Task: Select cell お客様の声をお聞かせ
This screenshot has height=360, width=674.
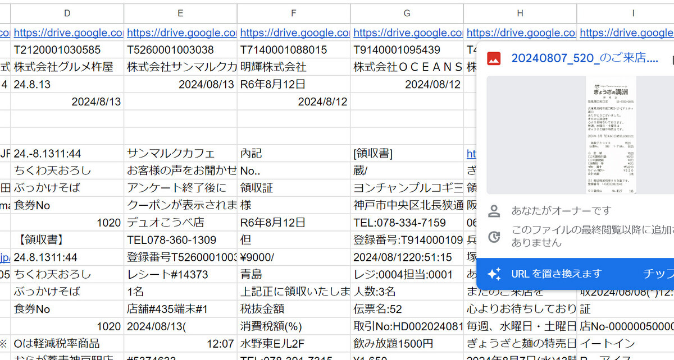Action: (180, 170)
